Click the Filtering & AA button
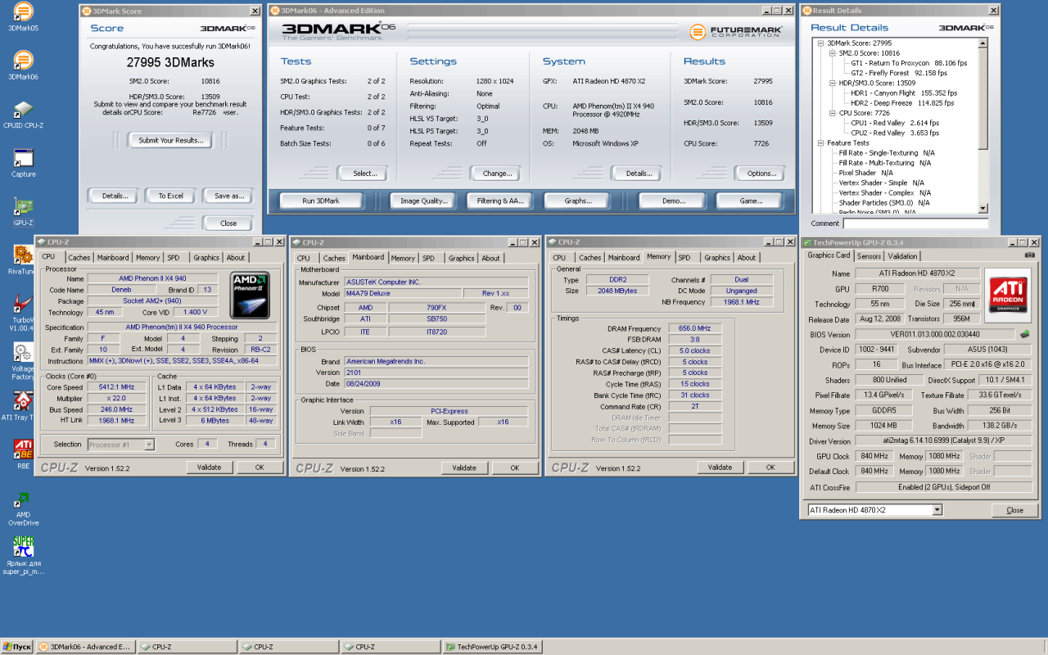The width and height of the screenshot is (1048, 655). (x=500, y=201)
